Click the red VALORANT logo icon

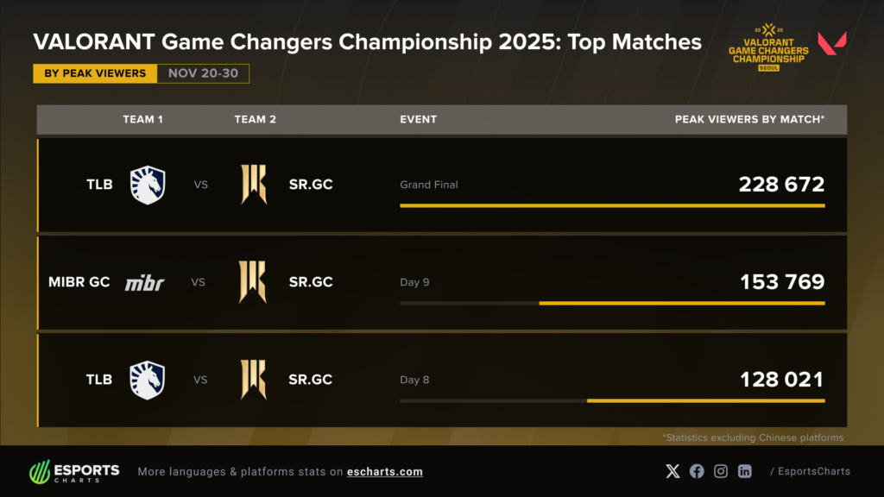832,45
